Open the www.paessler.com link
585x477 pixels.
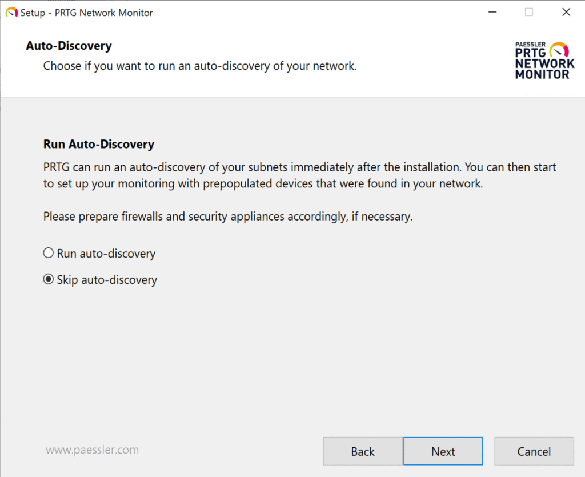(92, 450)
